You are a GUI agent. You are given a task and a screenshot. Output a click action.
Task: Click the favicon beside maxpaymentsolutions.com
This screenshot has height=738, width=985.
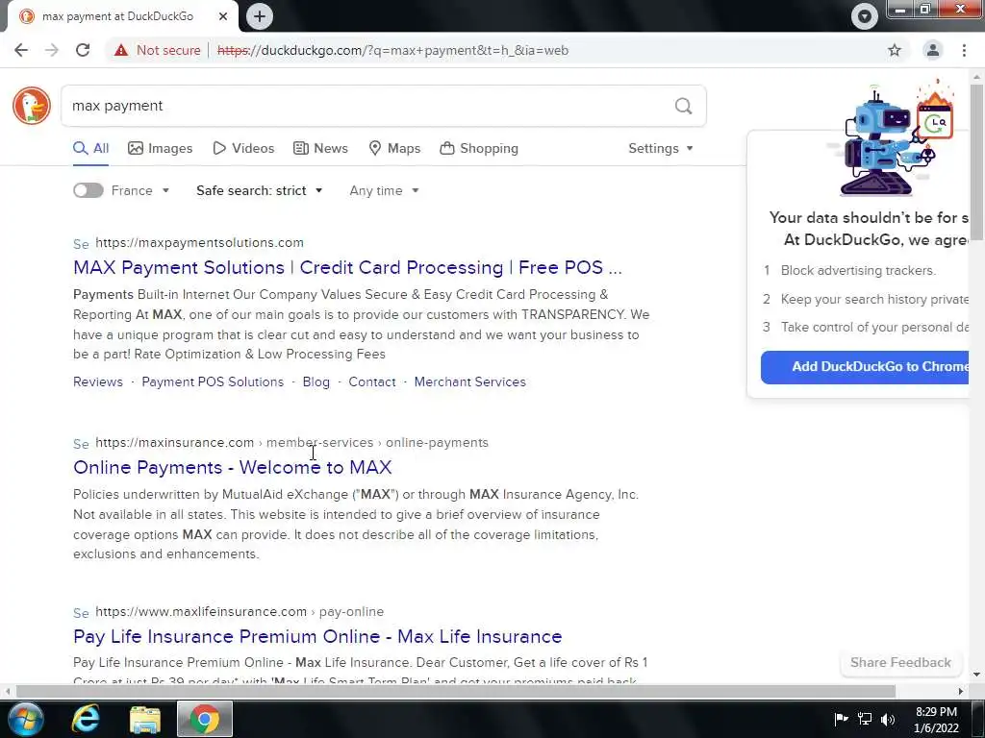(x=81, y=243)
